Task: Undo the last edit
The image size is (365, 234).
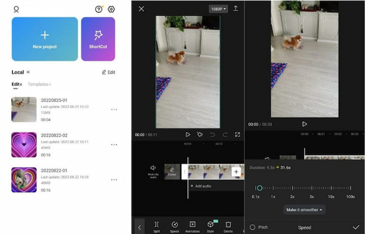Action: pos(212,135)
